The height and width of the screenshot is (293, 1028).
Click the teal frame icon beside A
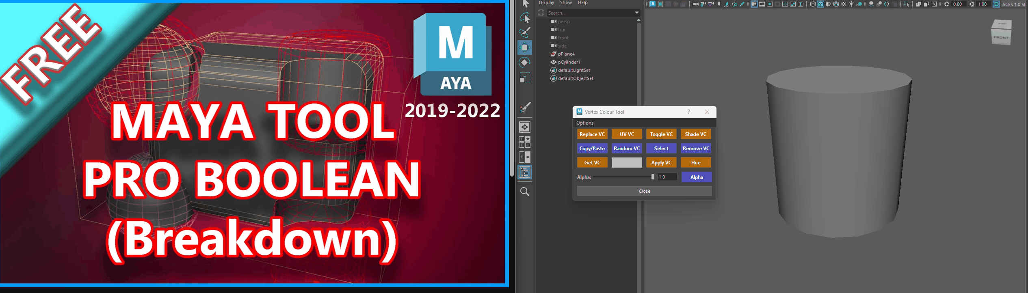[660, 4]
